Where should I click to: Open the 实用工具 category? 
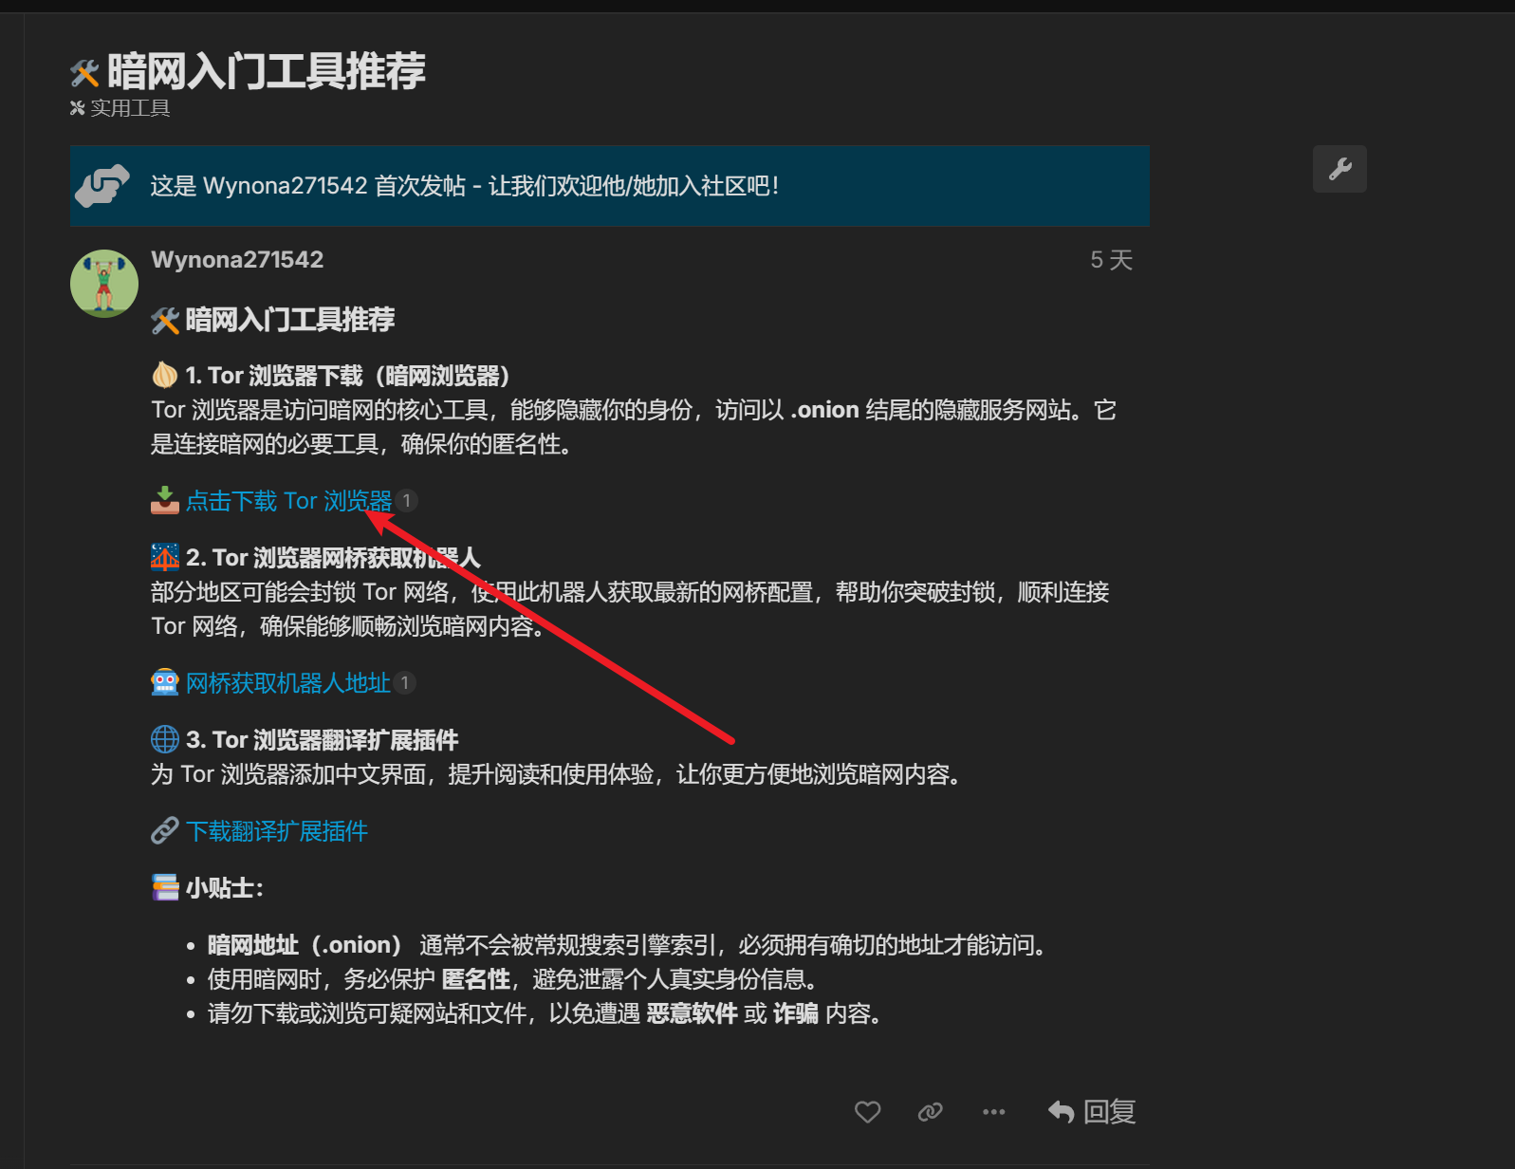130,108
